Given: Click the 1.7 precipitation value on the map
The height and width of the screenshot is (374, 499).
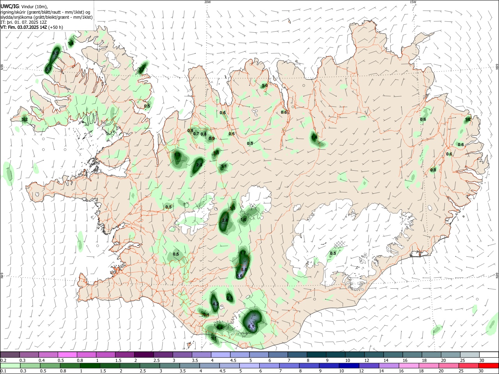Looking at the screenshot, I should (x=243, y=253).
